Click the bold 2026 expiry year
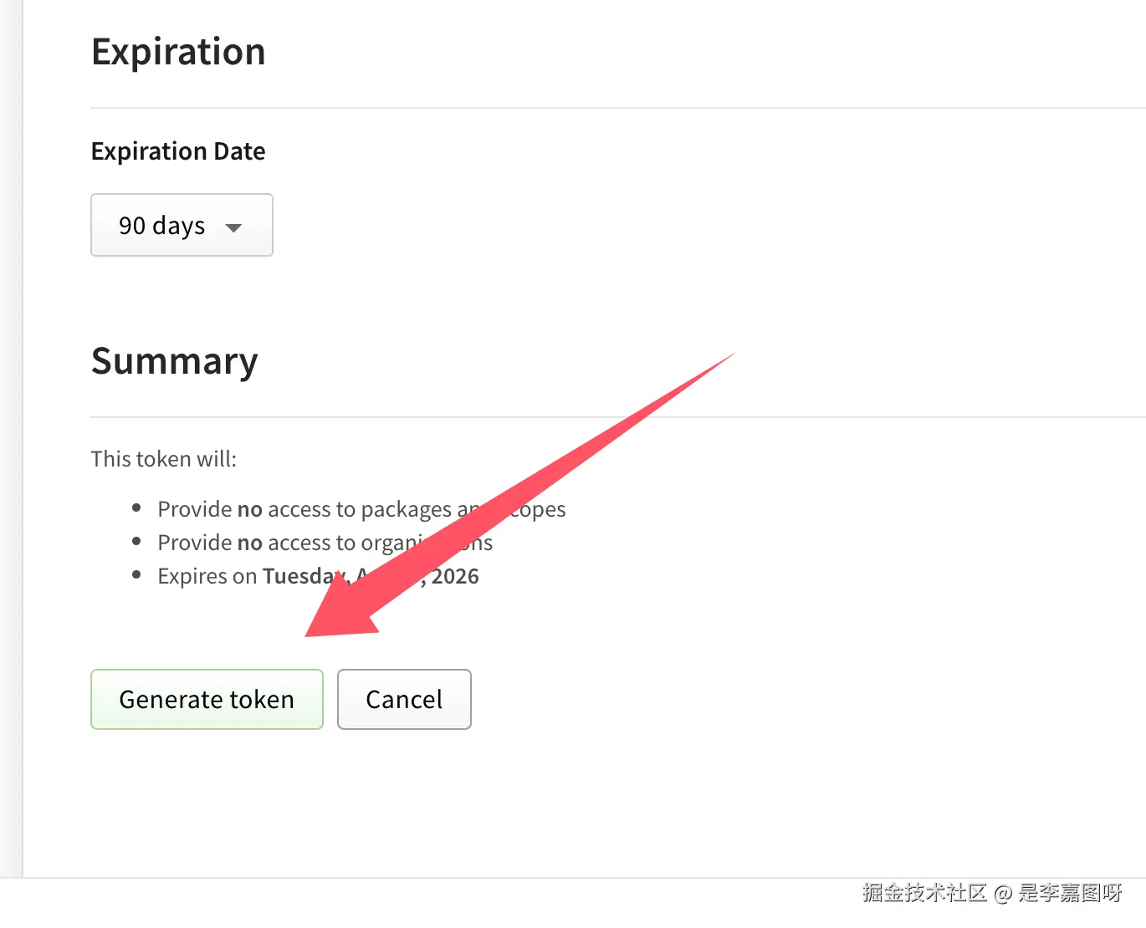1146x928 pixels. [455, 576]
